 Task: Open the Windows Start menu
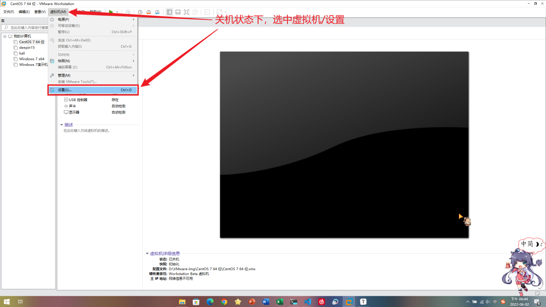point(6,302)
